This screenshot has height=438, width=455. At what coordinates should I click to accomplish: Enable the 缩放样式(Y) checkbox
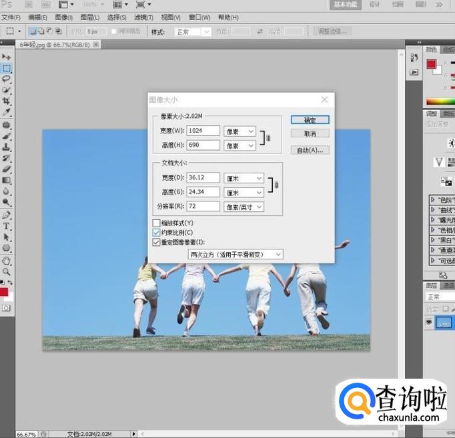[x=156, y=223]
